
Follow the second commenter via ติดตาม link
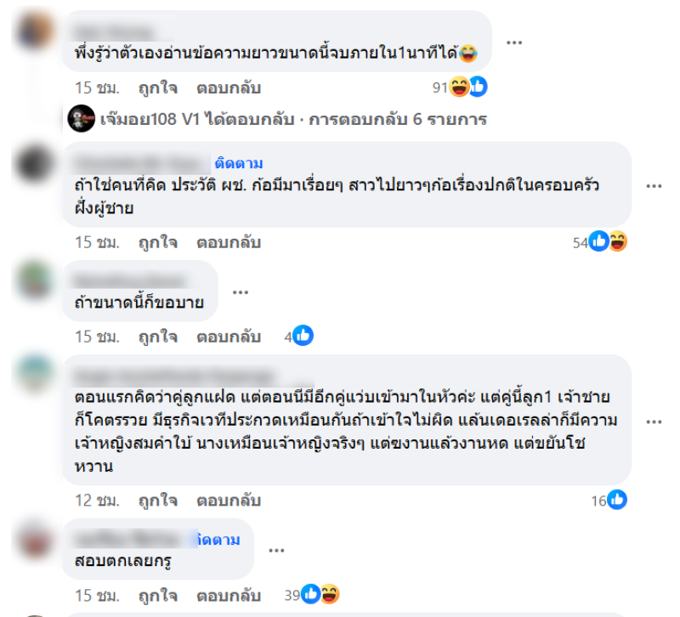[x=239, y=163]
